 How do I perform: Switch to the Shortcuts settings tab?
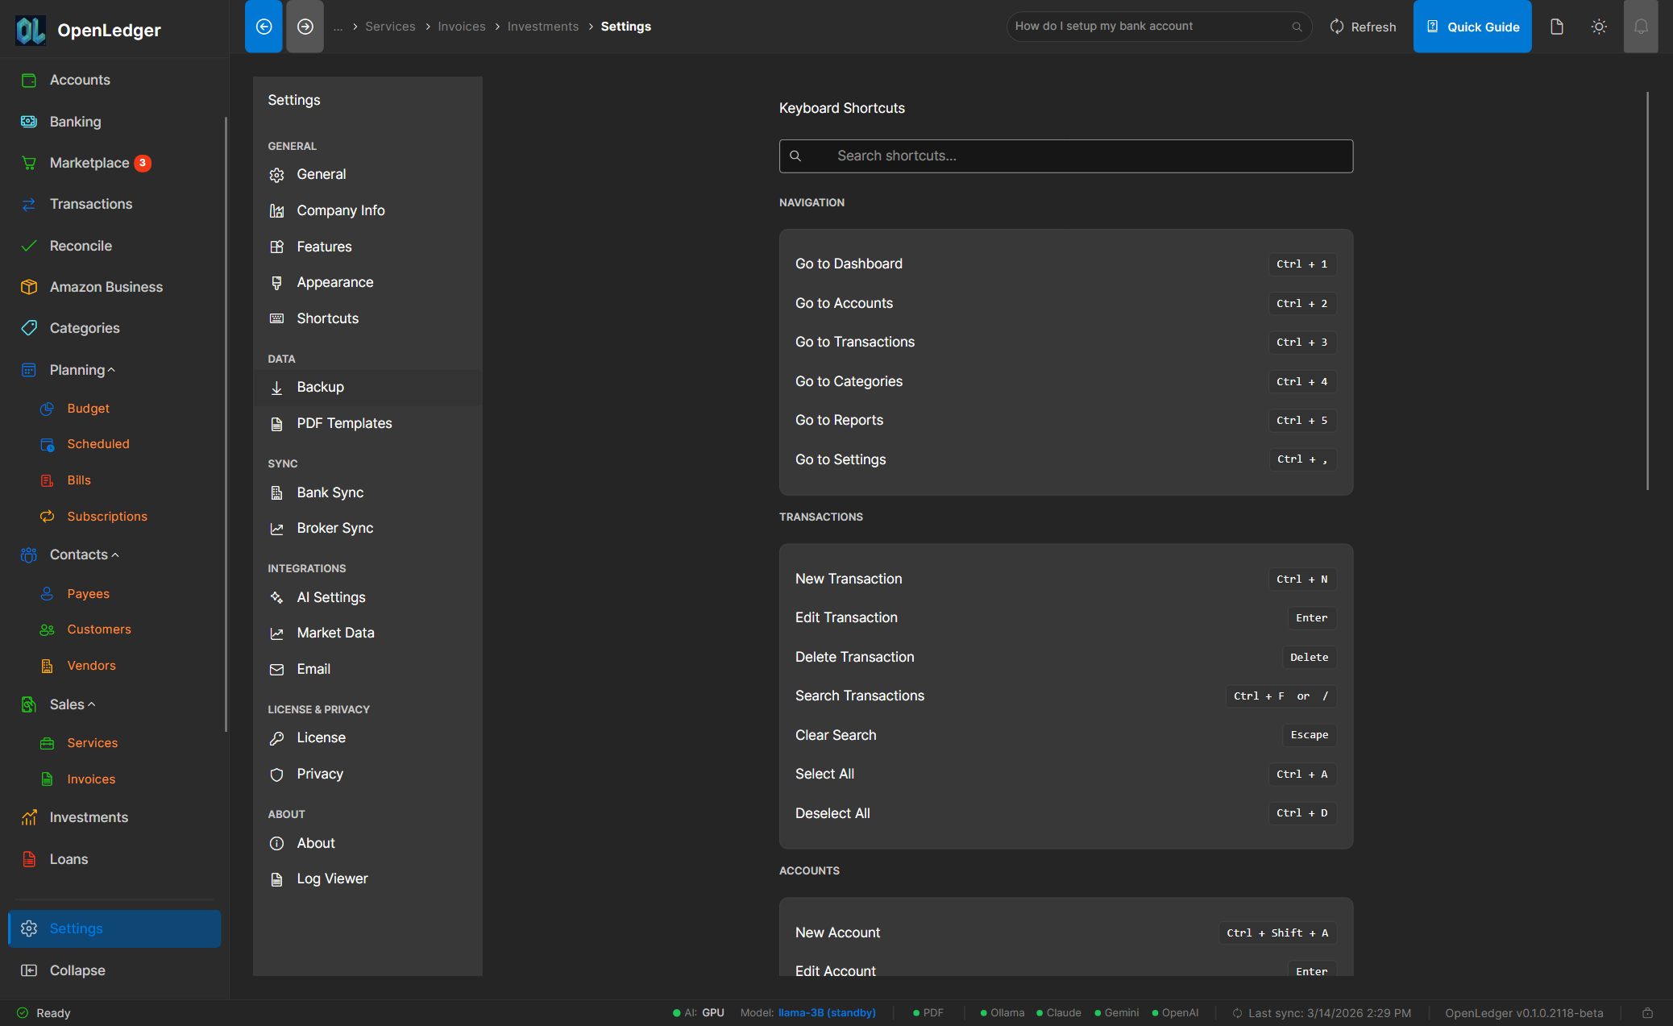pyautogui.click(x=327, y=318)
